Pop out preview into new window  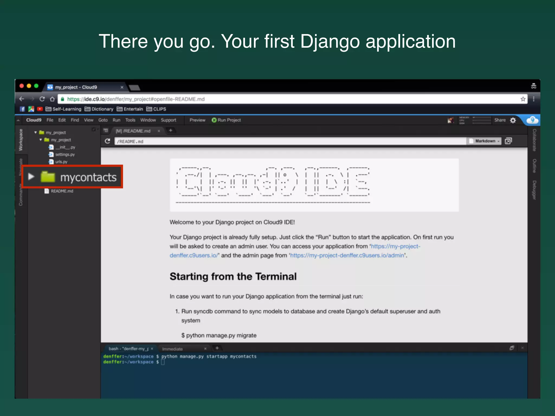[508, 141]
